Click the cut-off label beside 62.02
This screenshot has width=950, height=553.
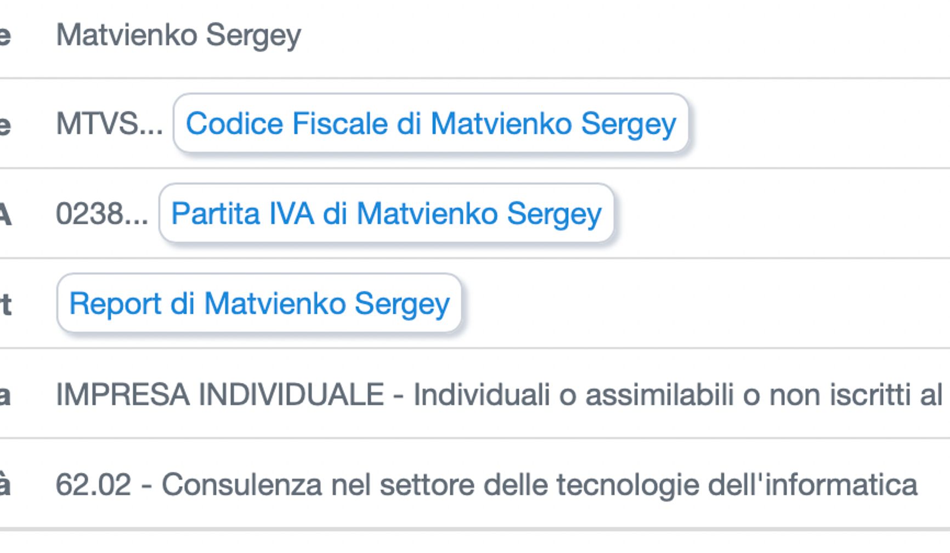[x=4, y=484]
